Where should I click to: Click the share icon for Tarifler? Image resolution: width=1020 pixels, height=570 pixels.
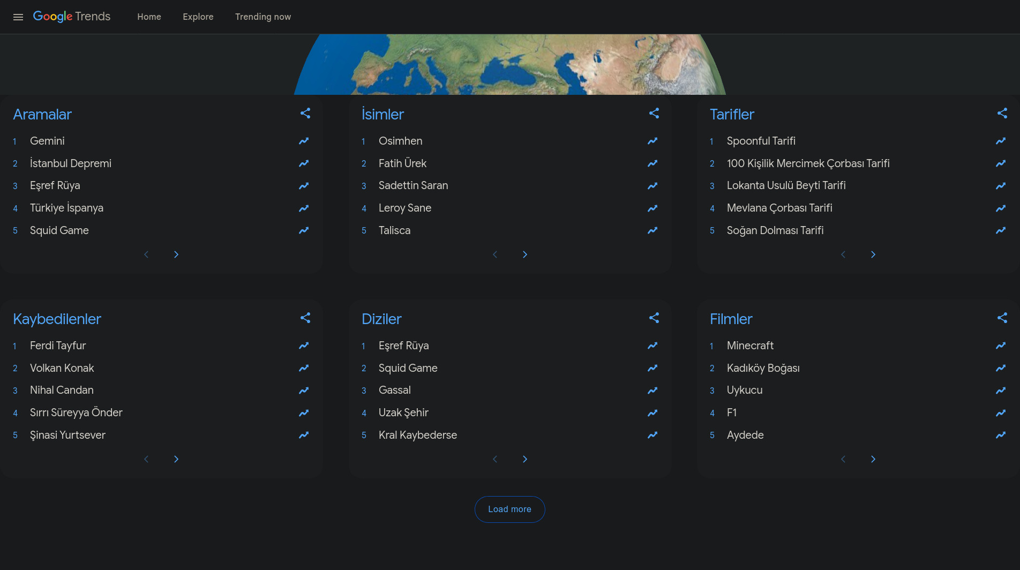1002,113
